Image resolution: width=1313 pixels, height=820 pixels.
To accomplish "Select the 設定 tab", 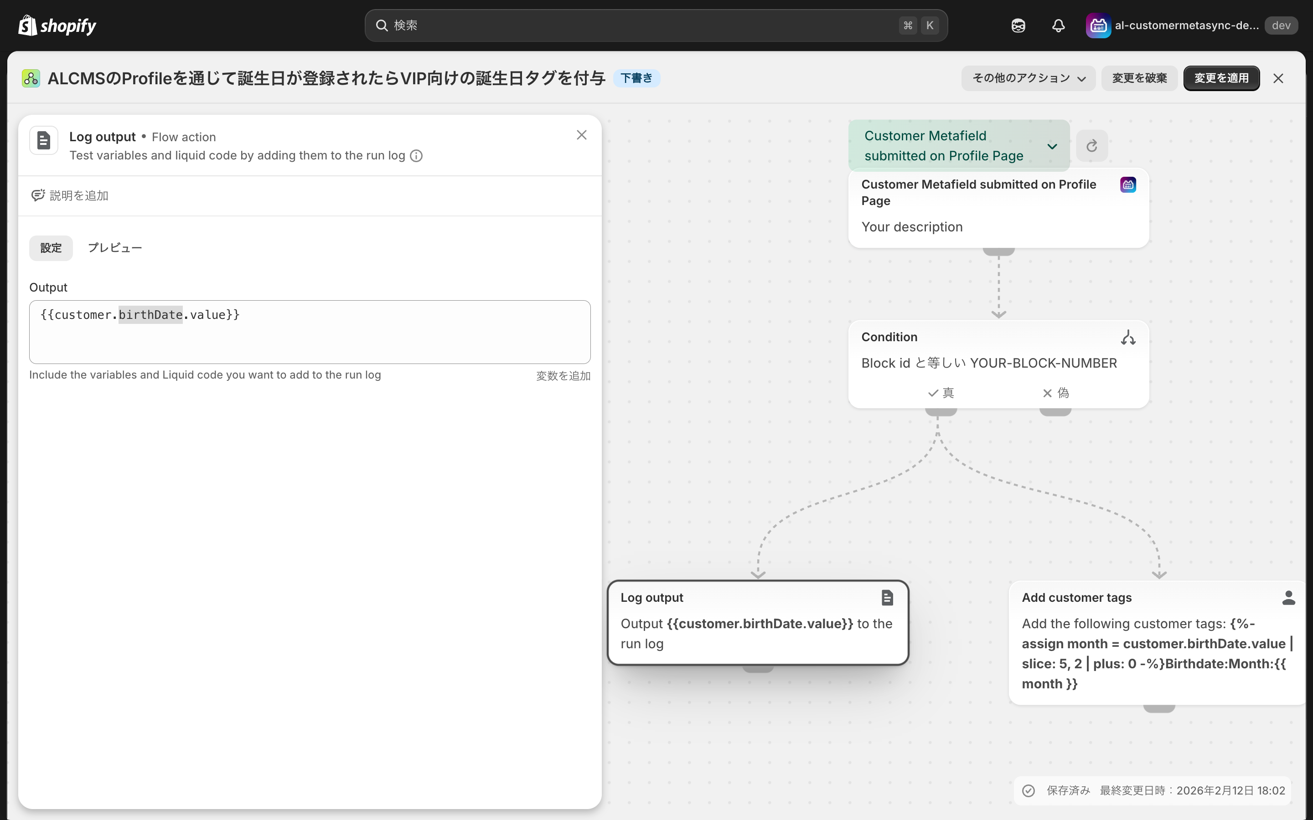I will coord(51,247).
